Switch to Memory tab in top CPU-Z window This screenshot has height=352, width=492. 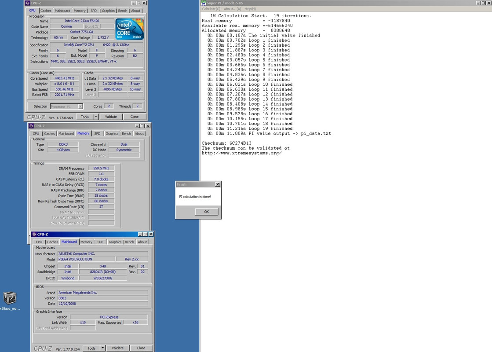(80, 11)
